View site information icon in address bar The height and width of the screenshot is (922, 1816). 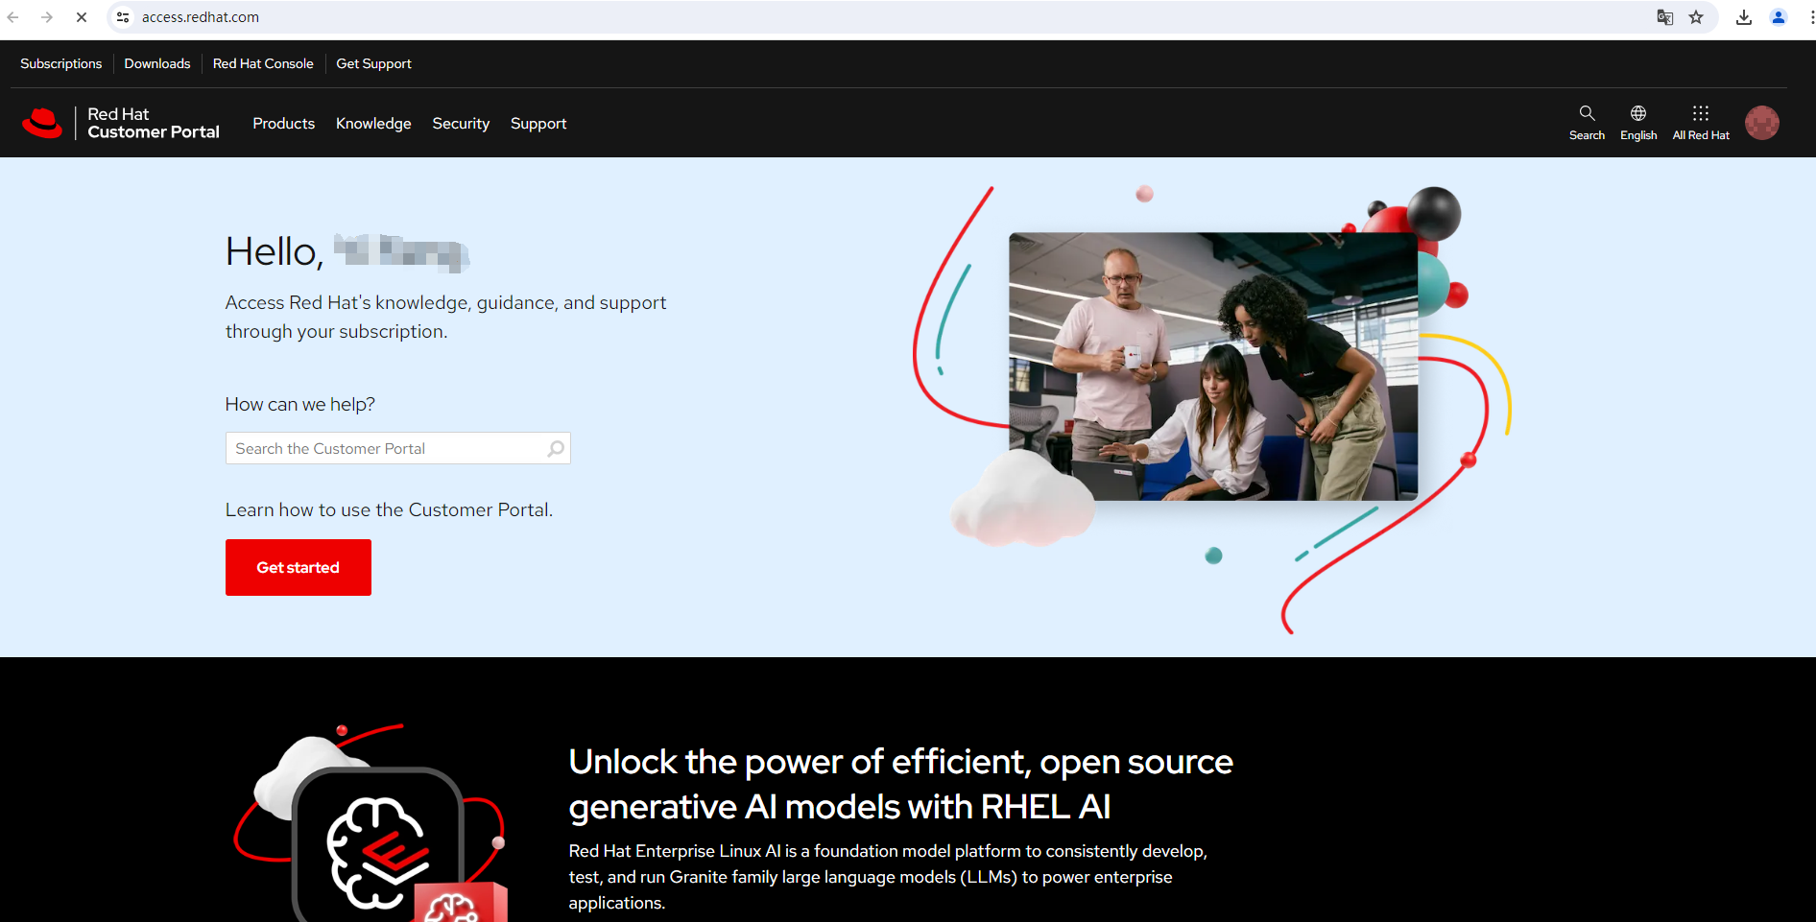tap(123, 17)
